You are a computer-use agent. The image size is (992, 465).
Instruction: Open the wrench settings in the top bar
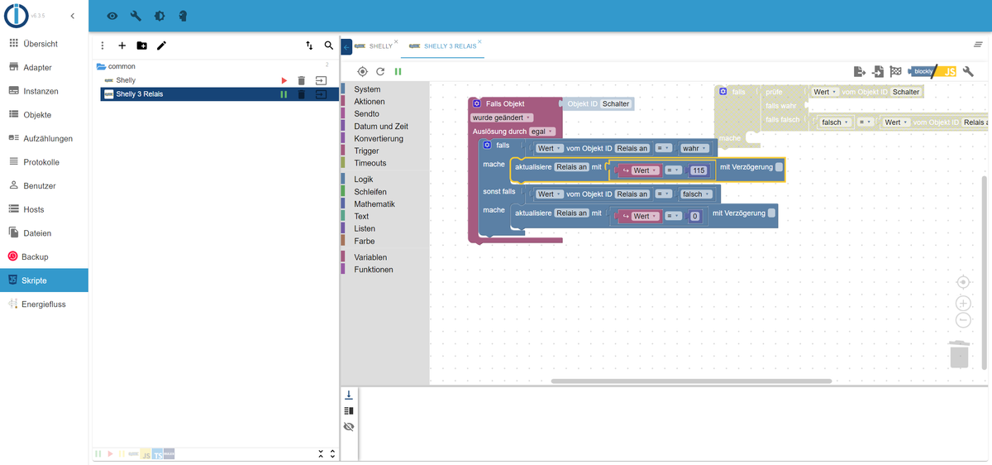point(136,16)
